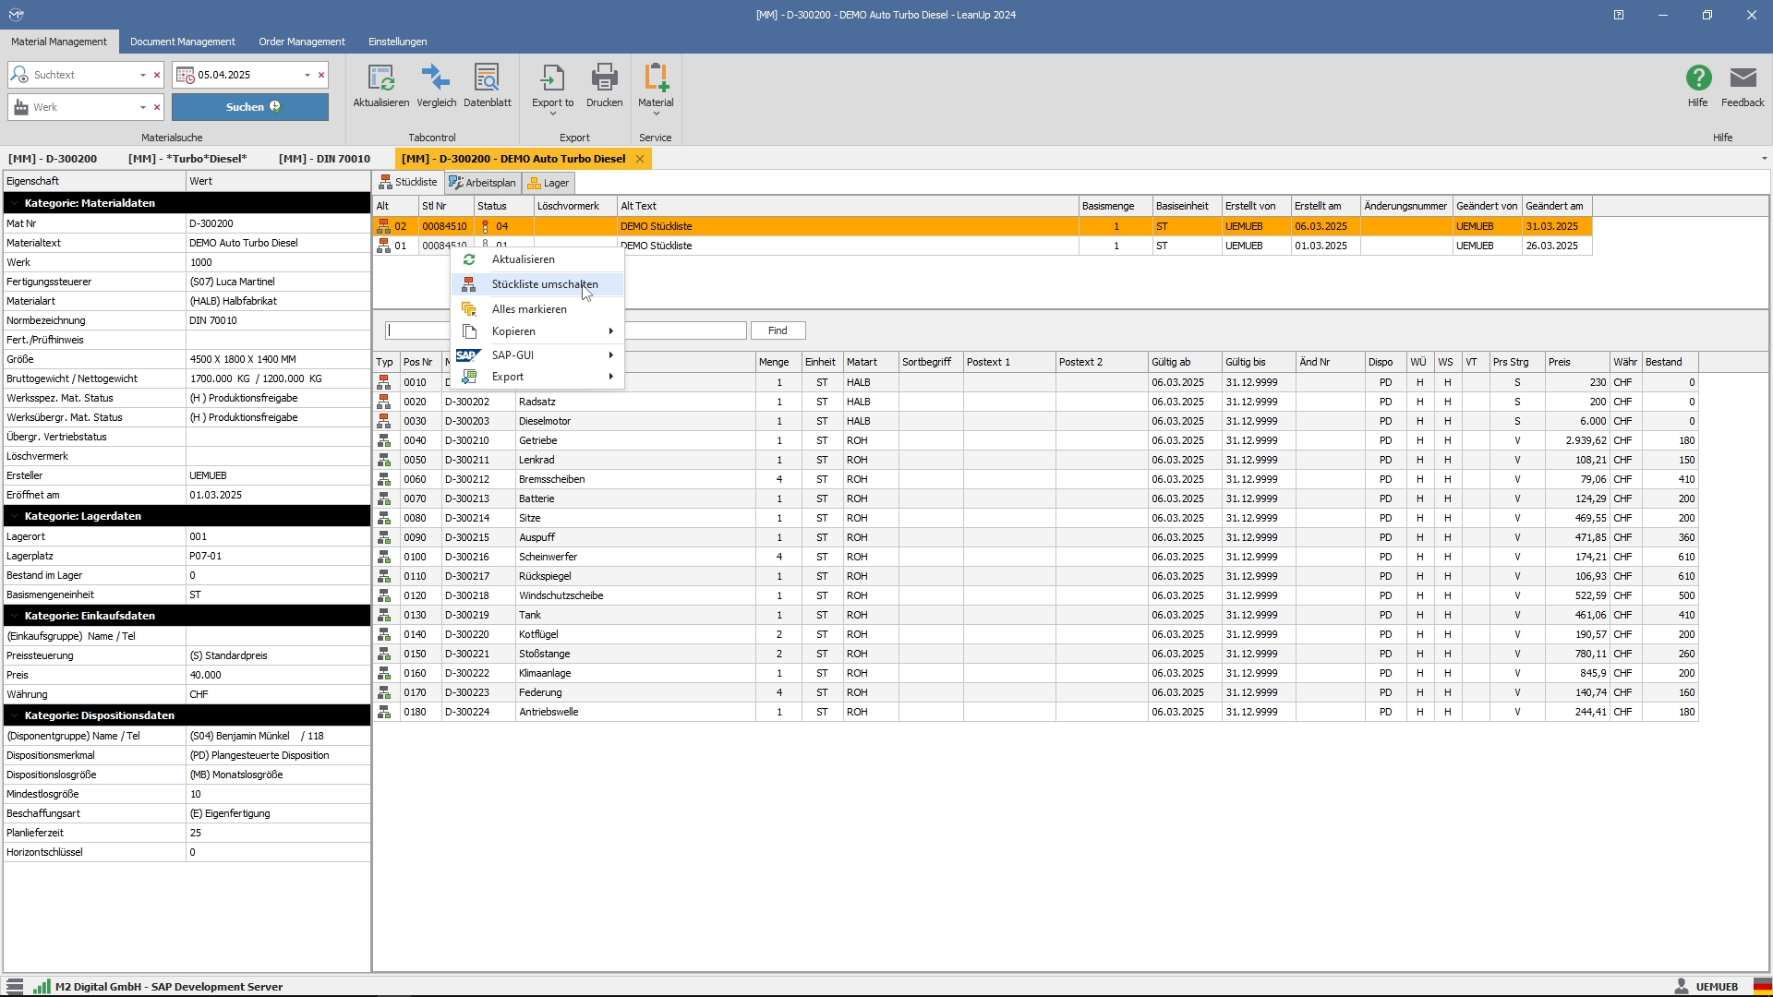Select SAP-GUI from the context menu

(513, 354)
